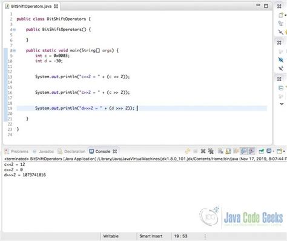Click the Java file icon on editor tab

click(7, 6)
